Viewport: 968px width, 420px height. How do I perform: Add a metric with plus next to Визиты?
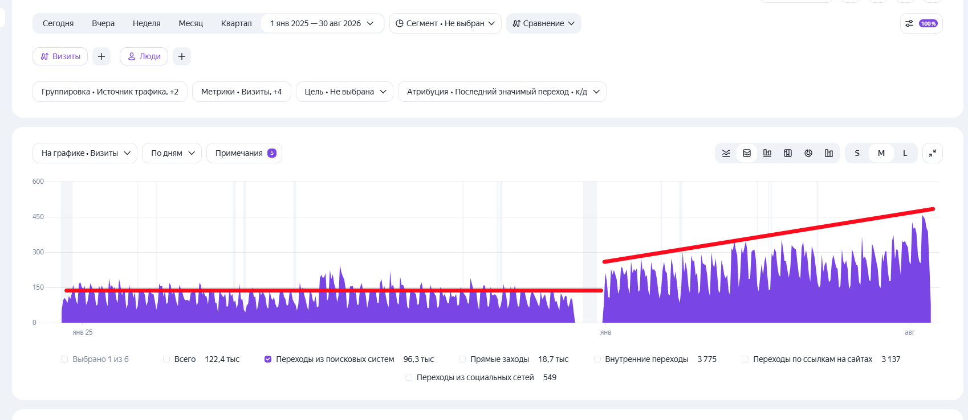[101, 56]
